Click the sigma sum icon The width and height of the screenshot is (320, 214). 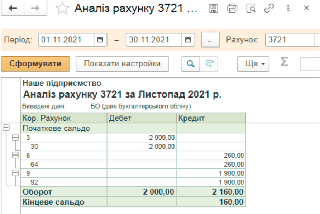coord(284,62)
